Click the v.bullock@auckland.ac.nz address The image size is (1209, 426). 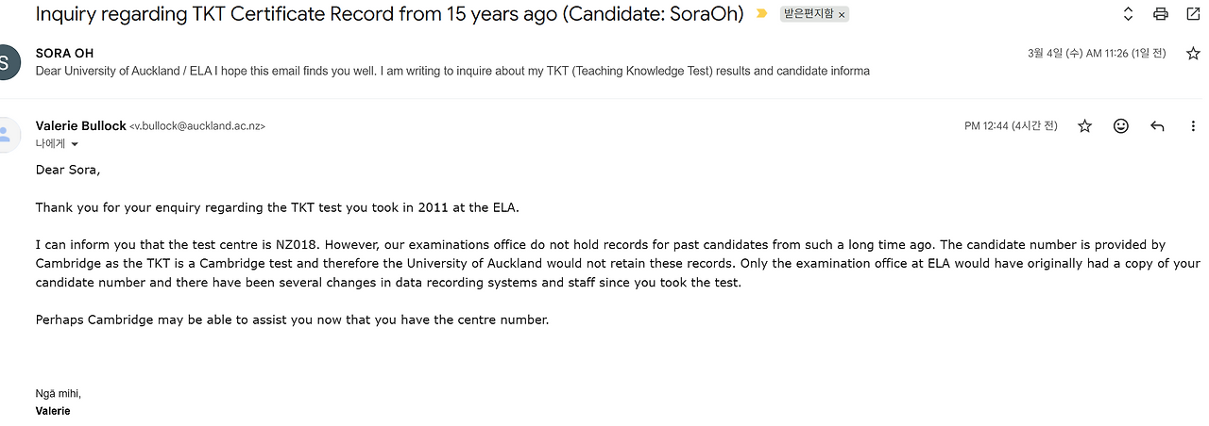197,126
